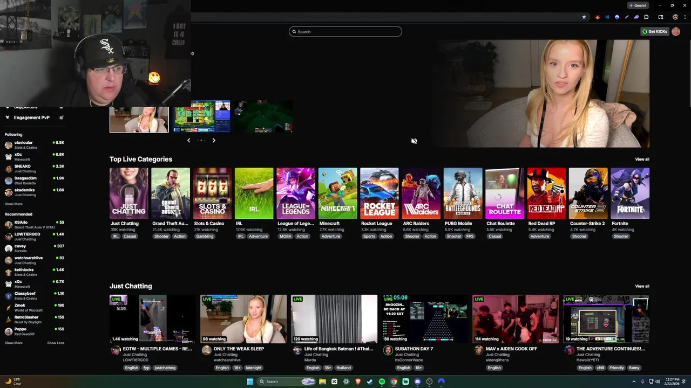This screenshot has width=691, height=388.
Task: Open Red Dead RP category card
Action: point(546,193)
